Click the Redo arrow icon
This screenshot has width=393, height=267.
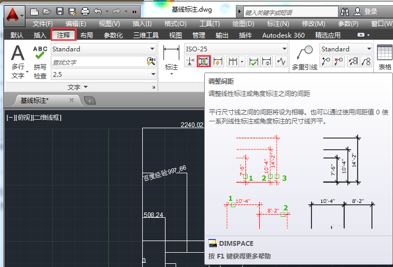click(x=117, y=12)
